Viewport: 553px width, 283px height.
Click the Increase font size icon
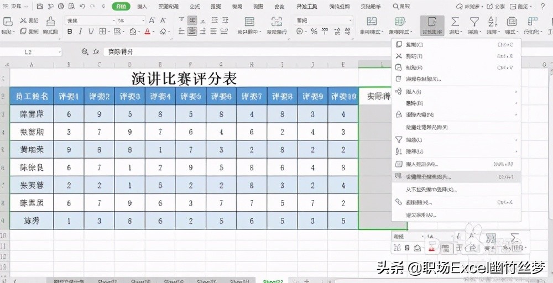[x=152, y=20]
